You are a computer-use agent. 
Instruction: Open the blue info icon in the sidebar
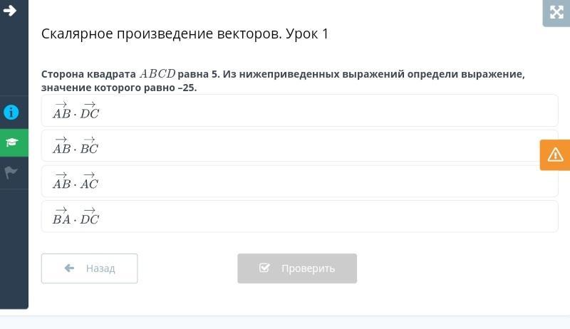click(x=11, y=113)
